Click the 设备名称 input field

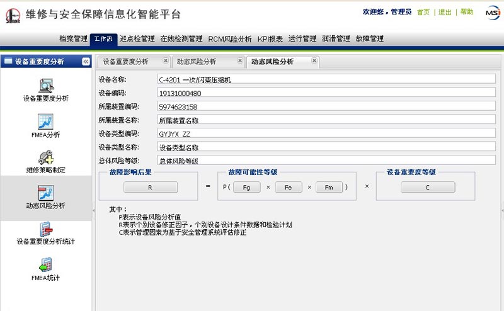326,79
